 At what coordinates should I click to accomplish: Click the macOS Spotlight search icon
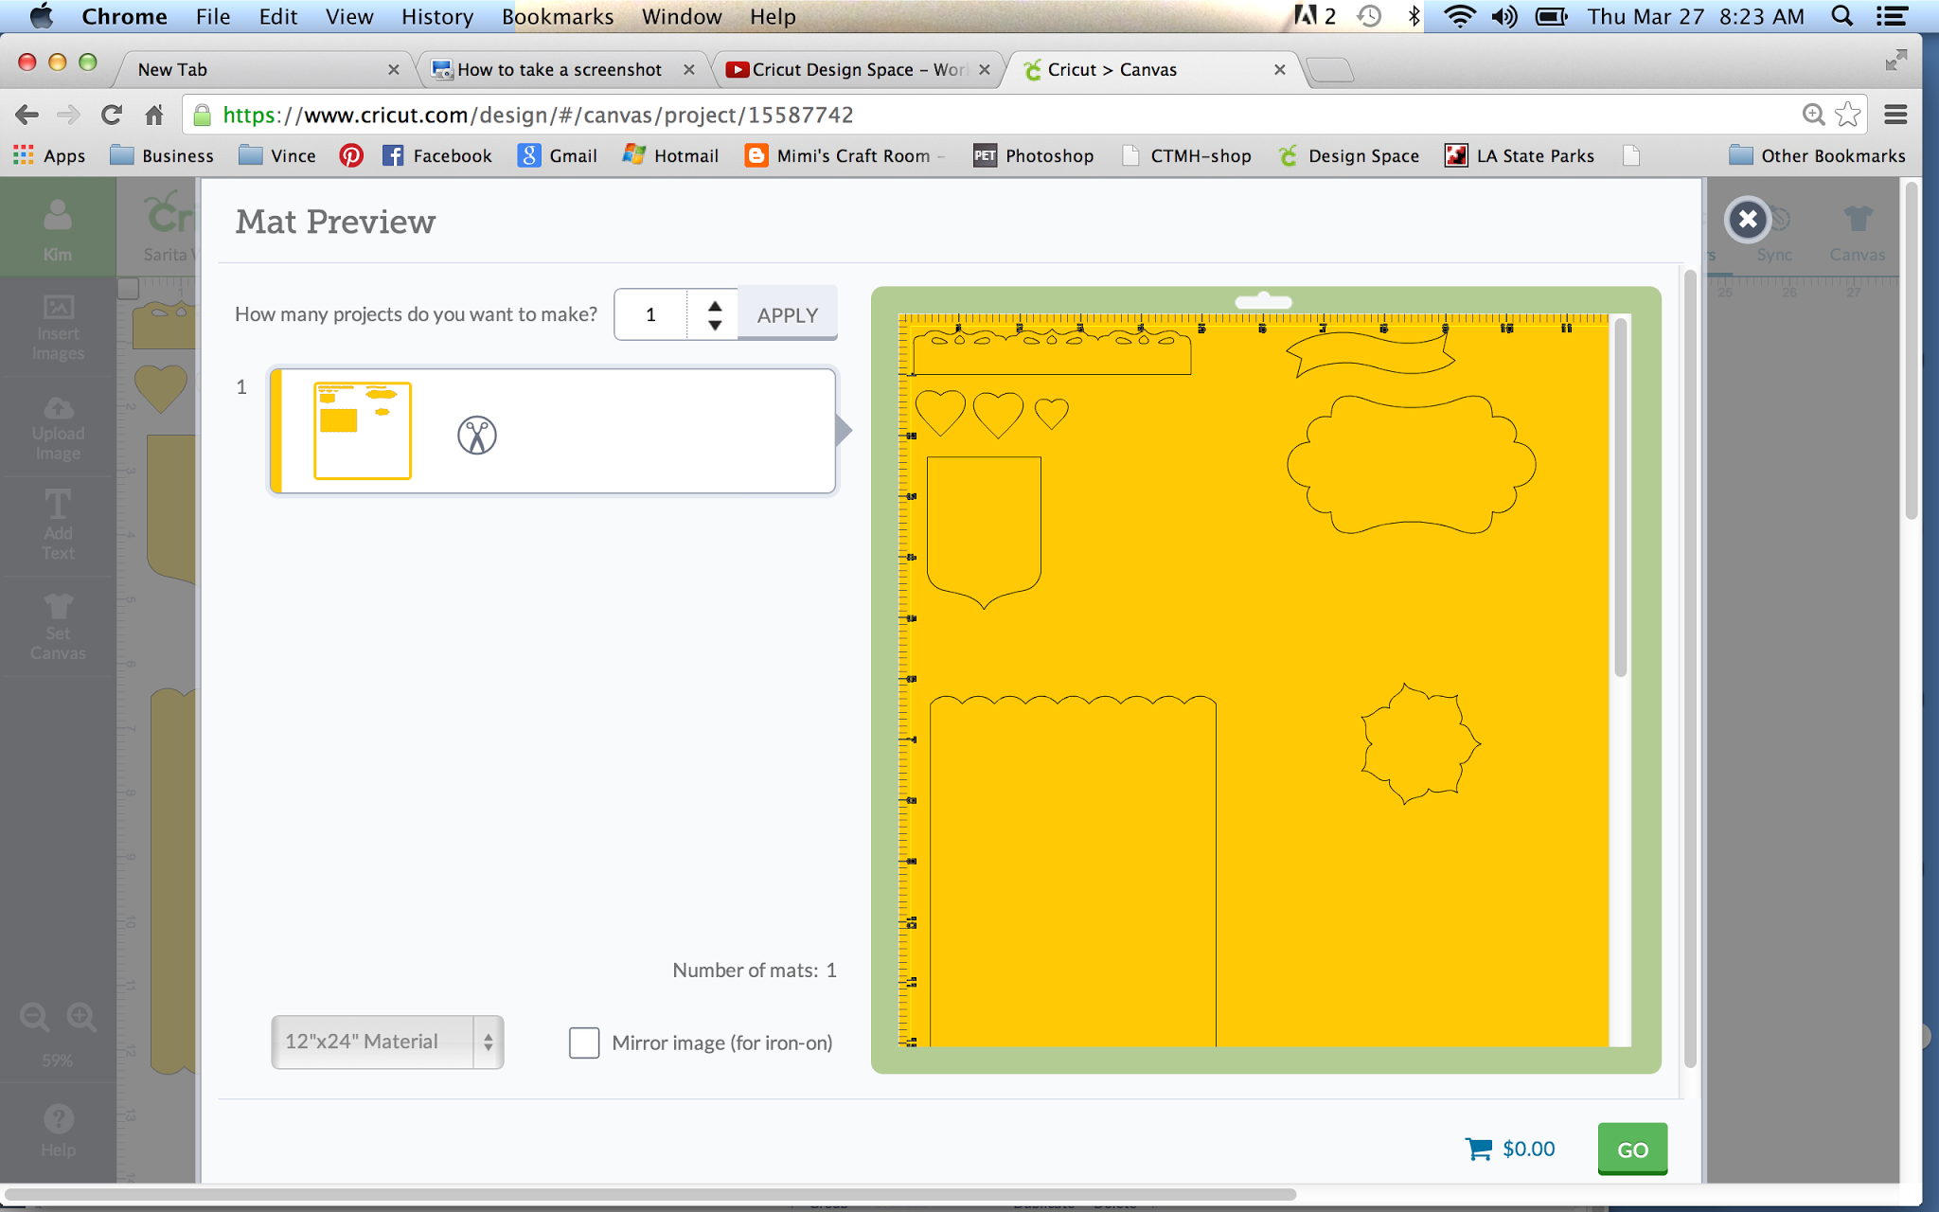[x=1841, y=16]
